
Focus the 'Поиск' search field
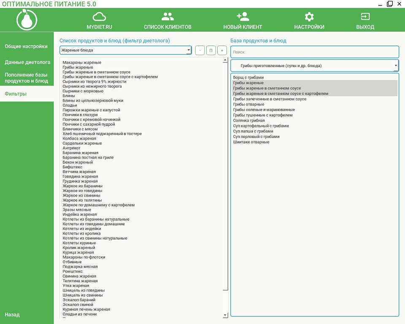tap(315, 52)
